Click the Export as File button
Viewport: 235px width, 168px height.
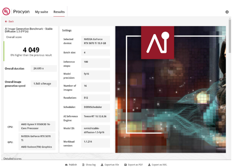110,165
